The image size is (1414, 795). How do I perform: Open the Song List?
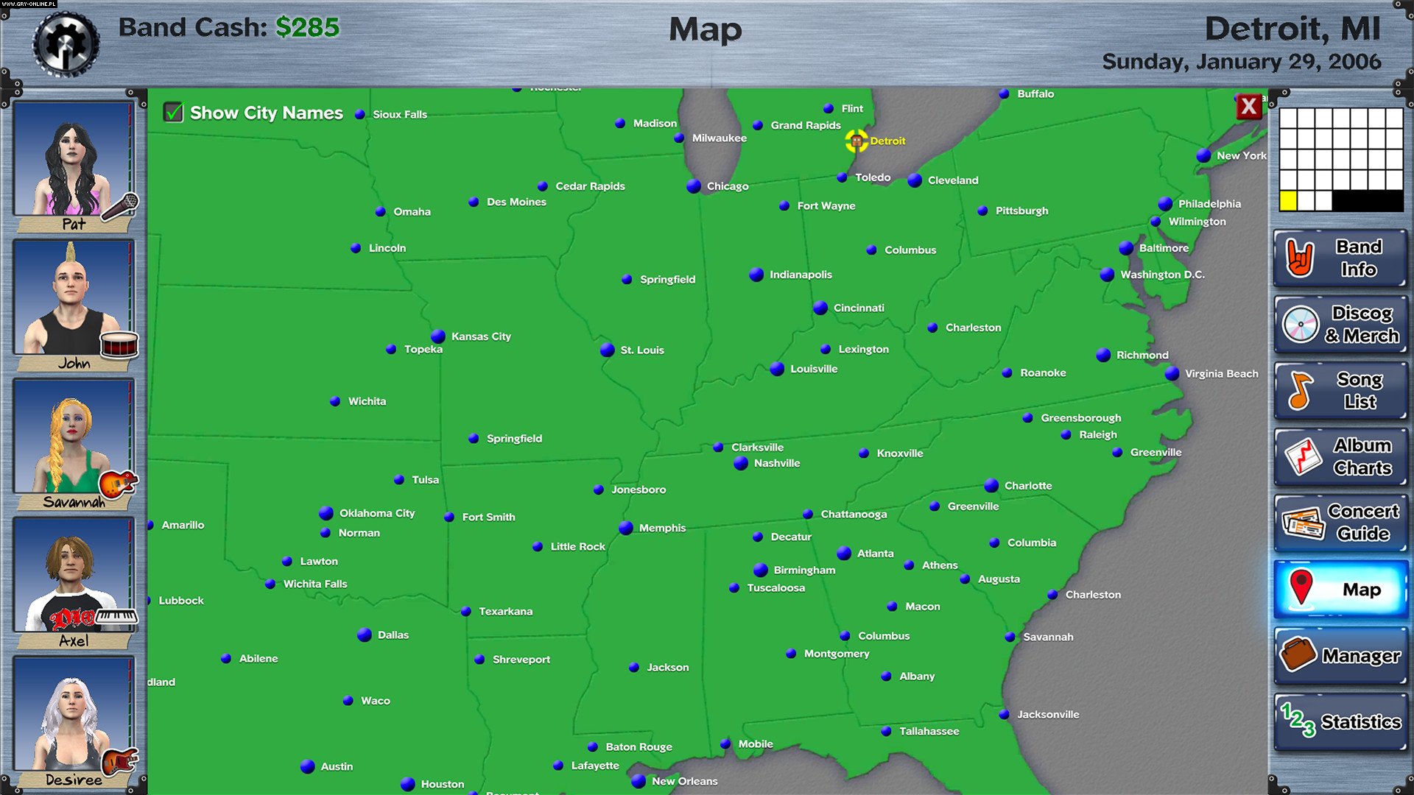point(1340,391)
